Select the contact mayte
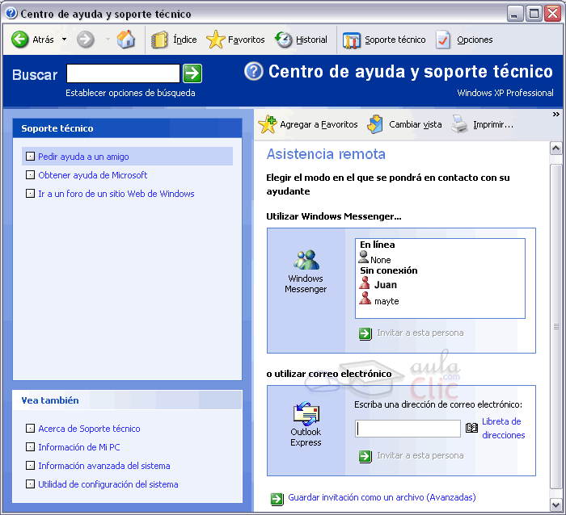566x515 pixels. pos(386,301)
